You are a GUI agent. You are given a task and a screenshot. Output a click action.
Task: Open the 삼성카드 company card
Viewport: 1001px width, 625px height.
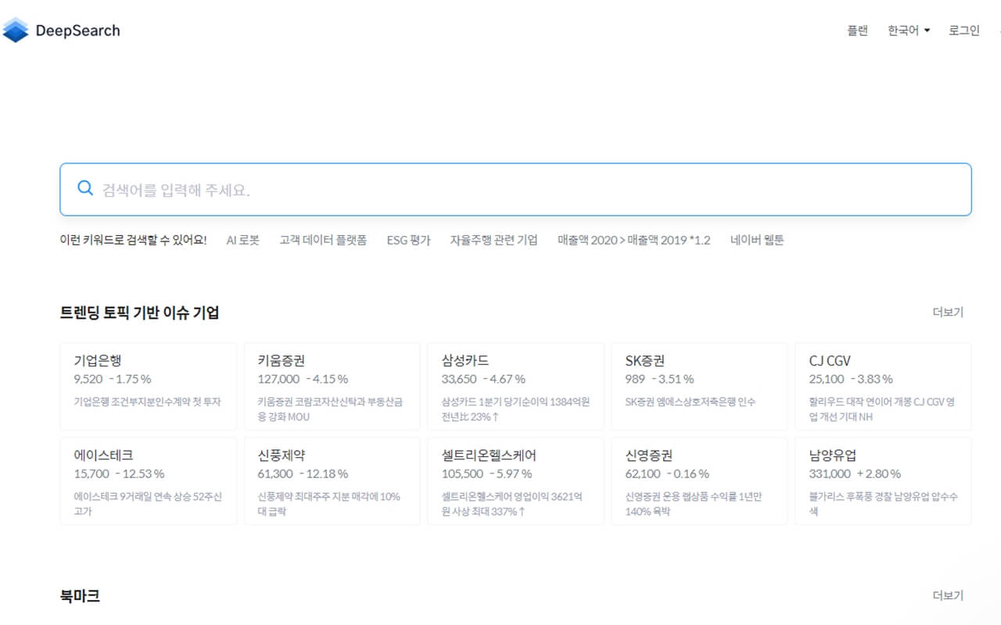[x=516, y=386]
